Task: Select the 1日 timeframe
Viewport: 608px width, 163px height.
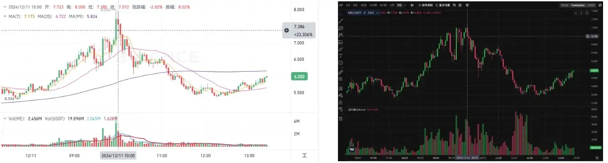Action: point(392,5)
